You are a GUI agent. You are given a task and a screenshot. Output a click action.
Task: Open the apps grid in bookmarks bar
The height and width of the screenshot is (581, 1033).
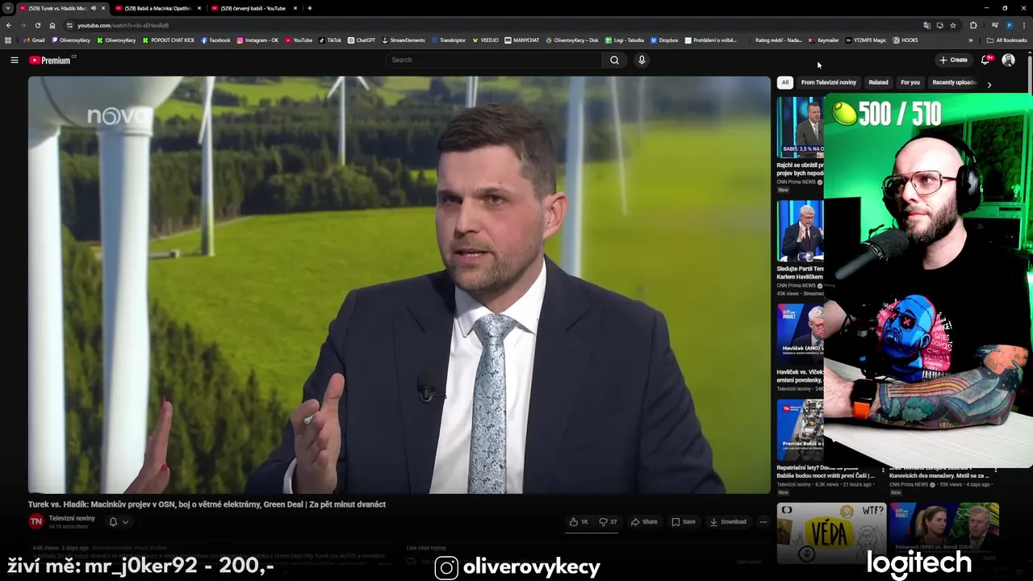[x=8, y=40]
